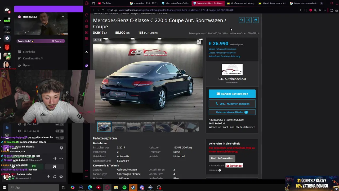The image size is (339, 191).
Task: Open the Windows Start menu
Action: click(4, 188)
